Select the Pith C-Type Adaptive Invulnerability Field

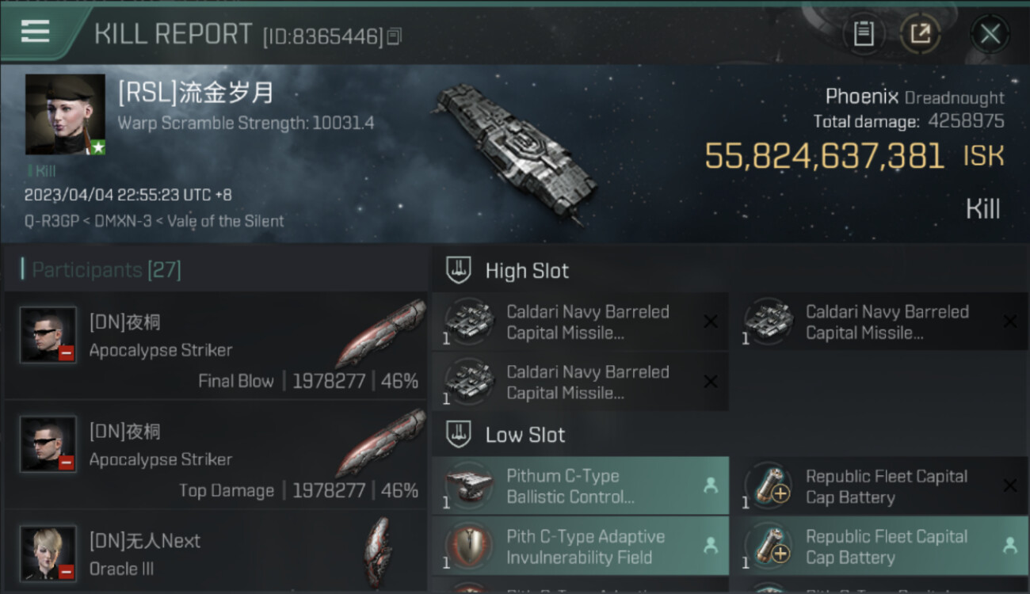[580, 546]
